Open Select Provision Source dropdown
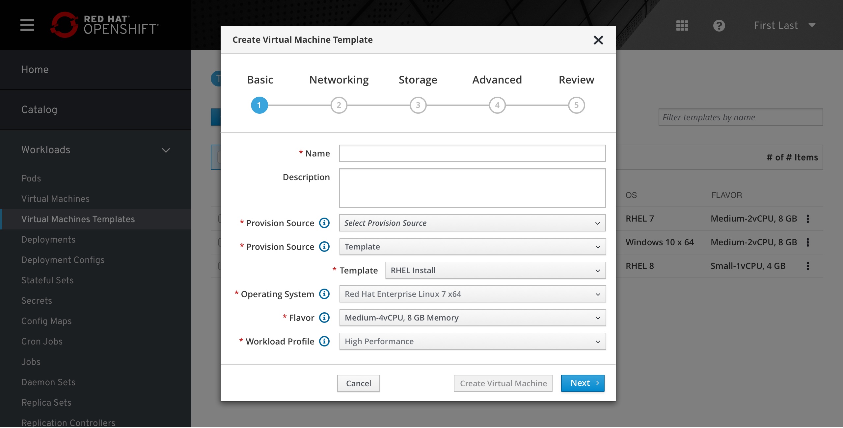Viewport: 843px width, 428px height. (x=473, y=223)
